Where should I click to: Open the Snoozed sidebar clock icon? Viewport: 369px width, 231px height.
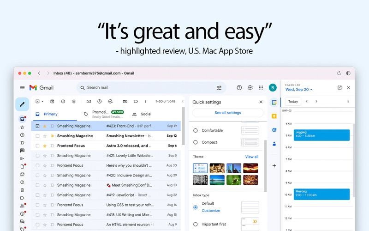pyautogui.click(x=22, y=135)
